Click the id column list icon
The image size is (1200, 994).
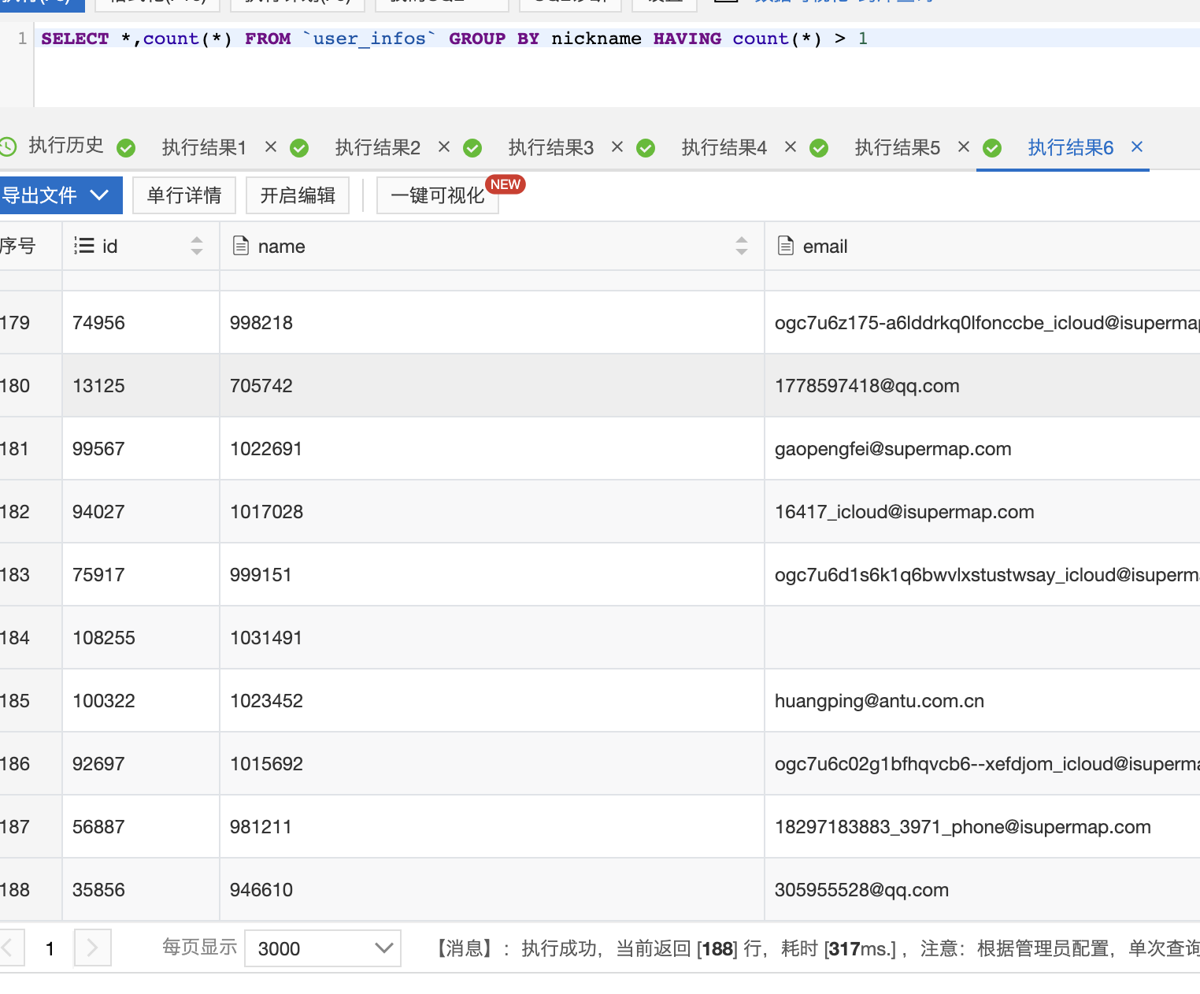point(83,246)
